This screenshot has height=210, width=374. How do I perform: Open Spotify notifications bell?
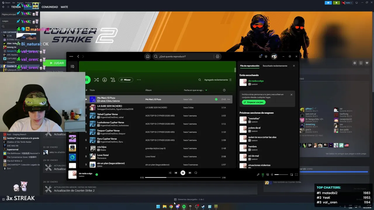(260, 57)
